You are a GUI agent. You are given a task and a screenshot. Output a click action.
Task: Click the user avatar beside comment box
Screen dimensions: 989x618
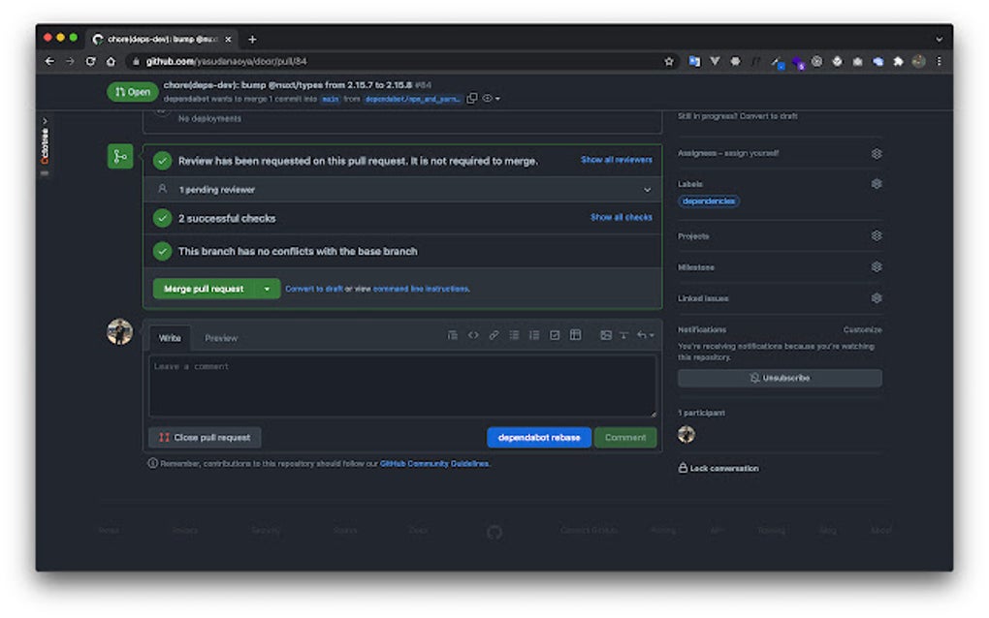pyautogui.click(x=120, y=331)
